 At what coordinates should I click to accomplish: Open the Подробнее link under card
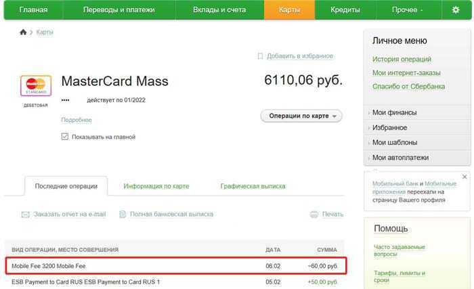coord(76,120)
